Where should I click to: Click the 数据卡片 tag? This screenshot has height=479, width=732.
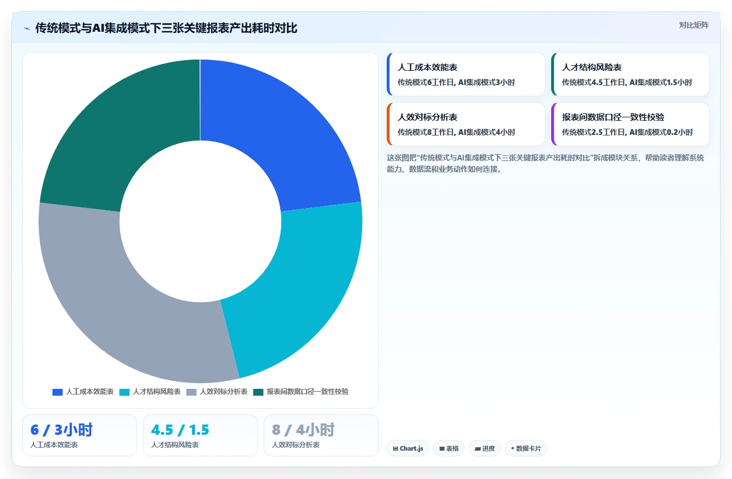(526, 448)
